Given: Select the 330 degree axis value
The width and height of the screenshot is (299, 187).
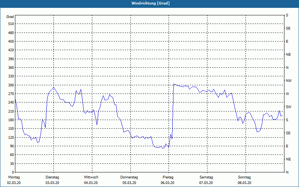Looking at the screenshot, I should [x=11, y=76].
